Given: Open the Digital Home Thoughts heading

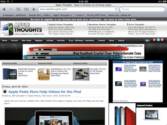Looking at the screenshot, I should [x=61, y=24].
